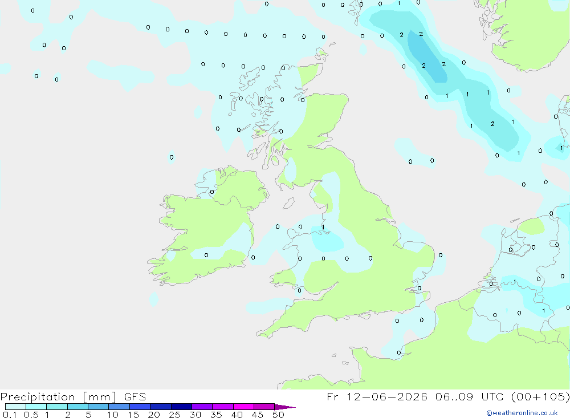Click the legend label '25'
Screen dimensions: 570x418
point(174,415)
